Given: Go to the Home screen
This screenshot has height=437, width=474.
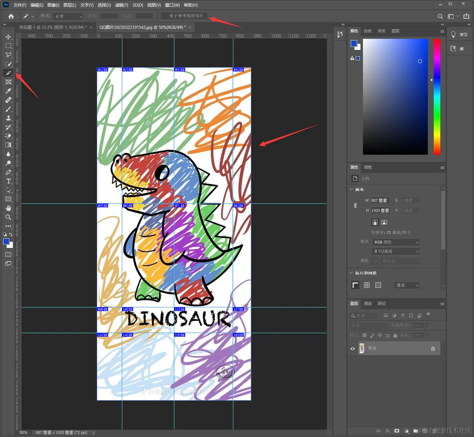Looking at the screenshot, I should pos(11,16).
